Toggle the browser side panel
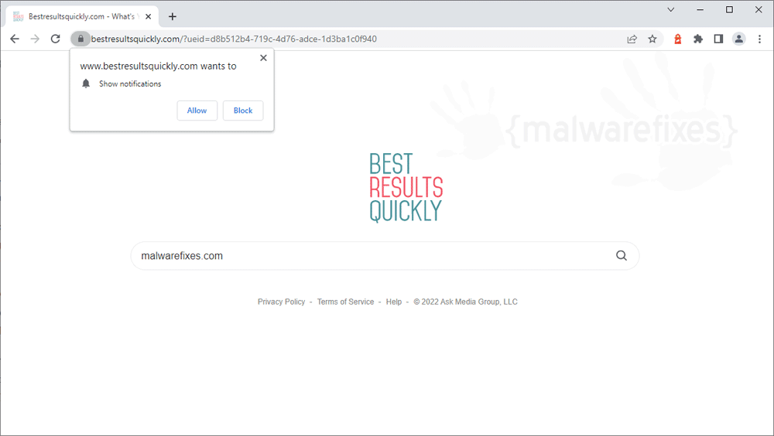This screenshot has height=436, width=774. (x=719, y=39)
